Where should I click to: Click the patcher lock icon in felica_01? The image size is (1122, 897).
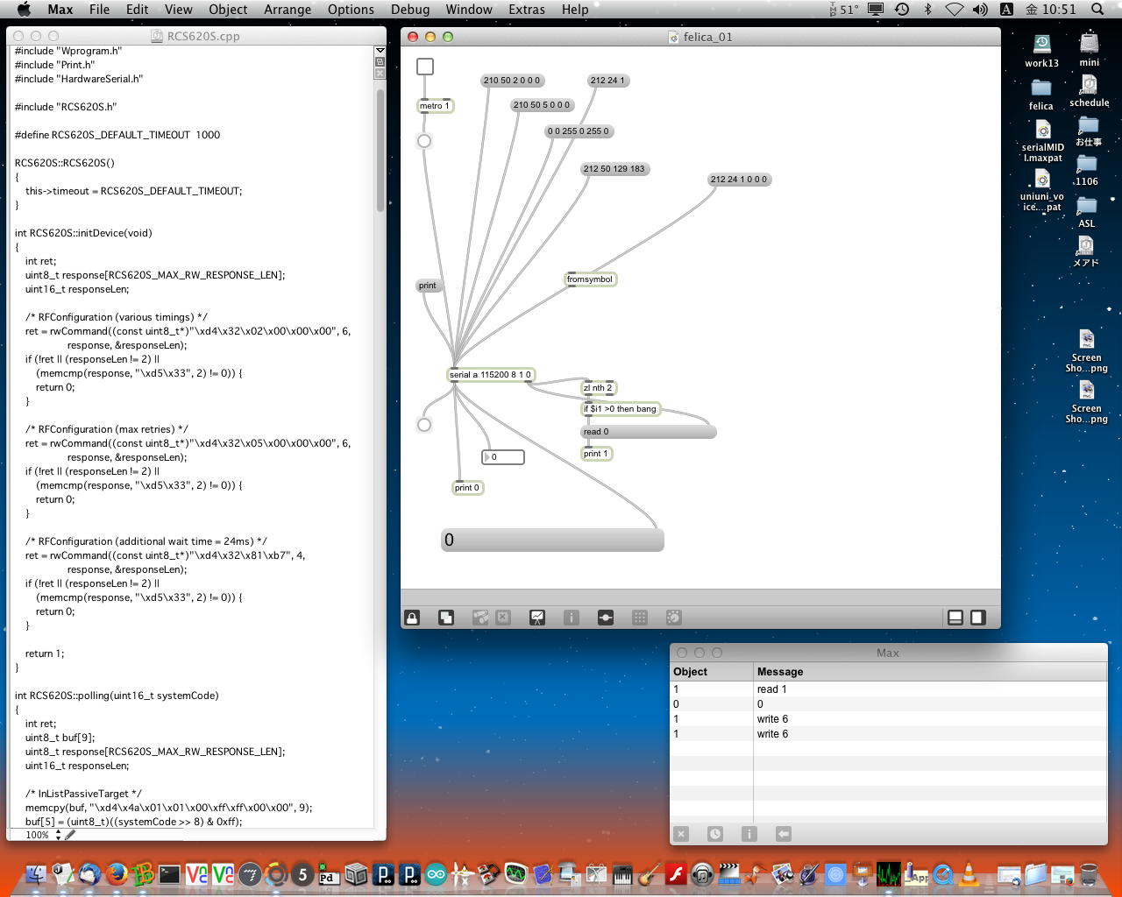tap(412, 618)
